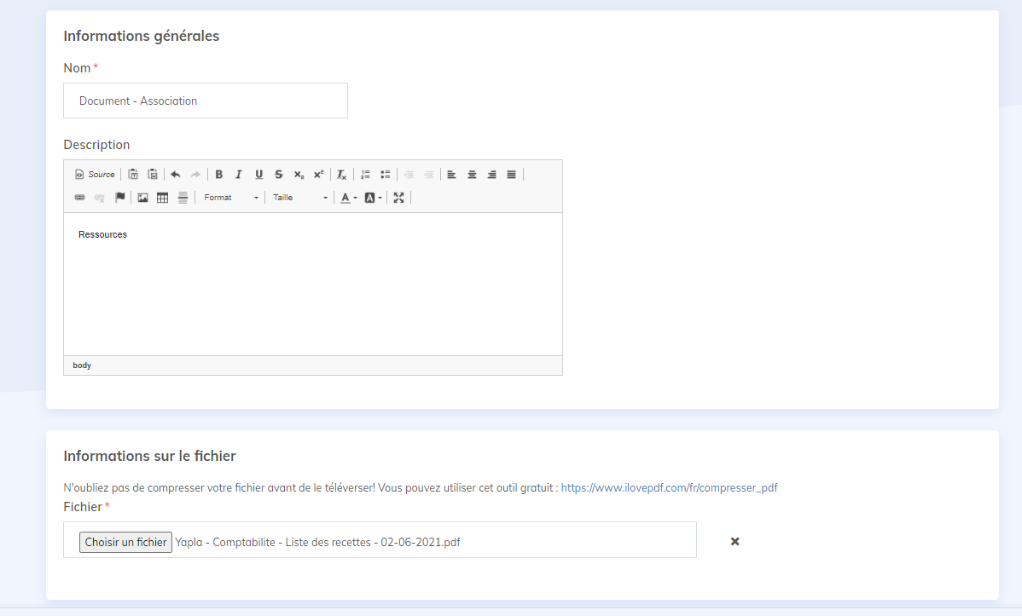Apply center text alignment
The width and height of the screenshot is (1022, 616).
click(471, 174)
